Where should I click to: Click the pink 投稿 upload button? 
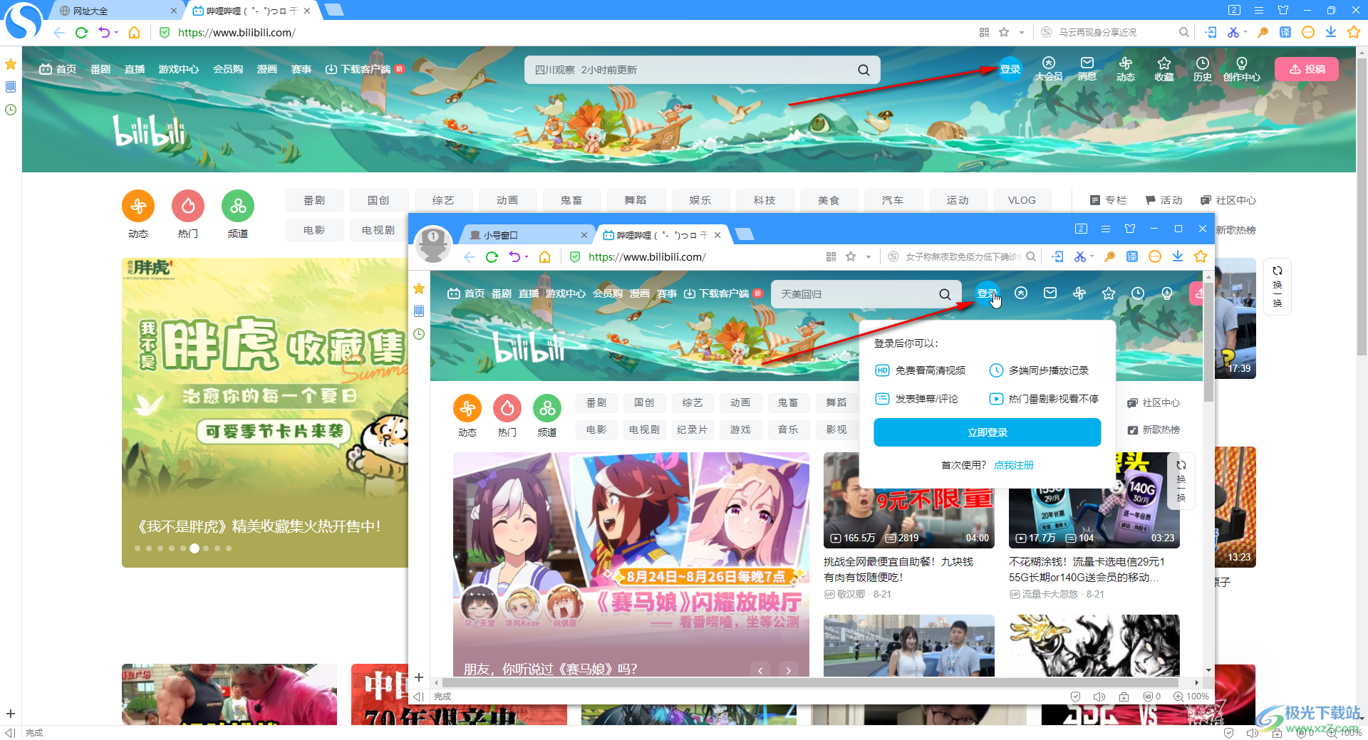pos(1307,69)
